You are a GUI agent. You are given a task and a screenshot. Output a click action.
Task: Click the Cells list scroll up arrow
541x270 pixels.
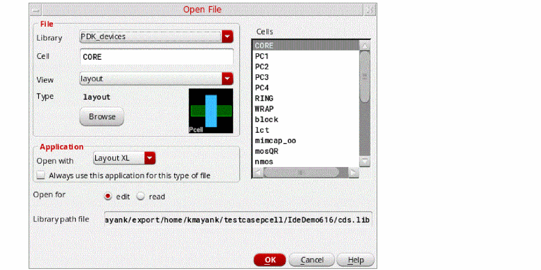pos(364,45)
